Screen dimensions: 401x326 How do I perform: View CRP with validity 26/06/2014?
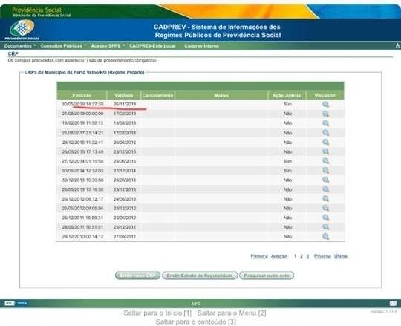pyautogui.click(x=325, y=180)
